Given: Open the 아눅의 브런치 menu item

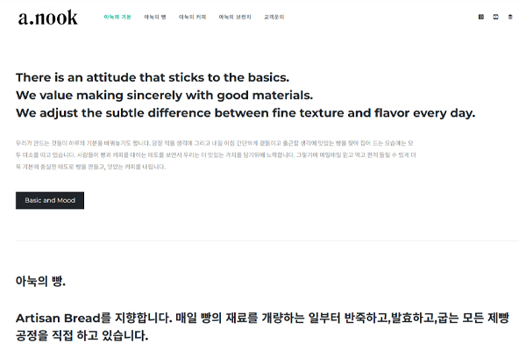Looking at the screenshot, I should tap(232, 17).
